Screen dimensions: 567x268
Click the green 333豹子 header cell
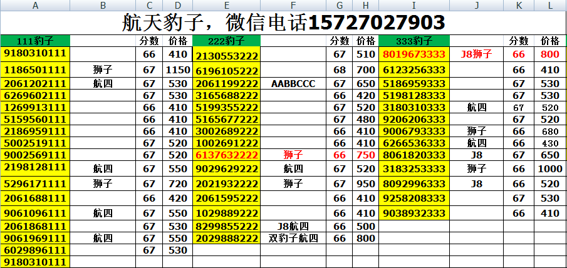(414, 41)
